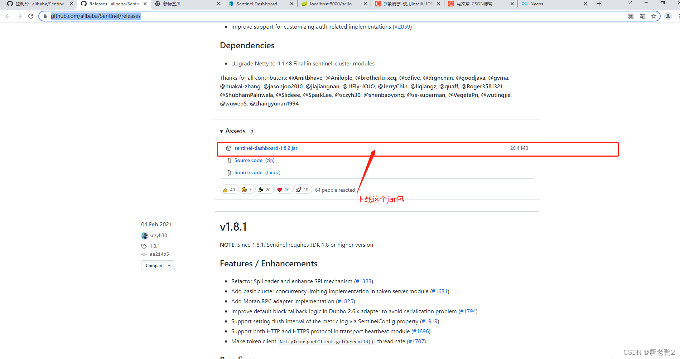This screenshot has width=680, height=359.
Task: Close the localhost:8000/hello tab
Action: tap(365, 4)
